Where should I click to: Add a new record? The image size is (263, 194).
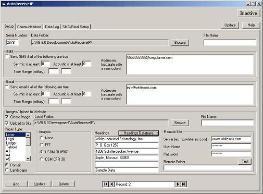(16, 184)
